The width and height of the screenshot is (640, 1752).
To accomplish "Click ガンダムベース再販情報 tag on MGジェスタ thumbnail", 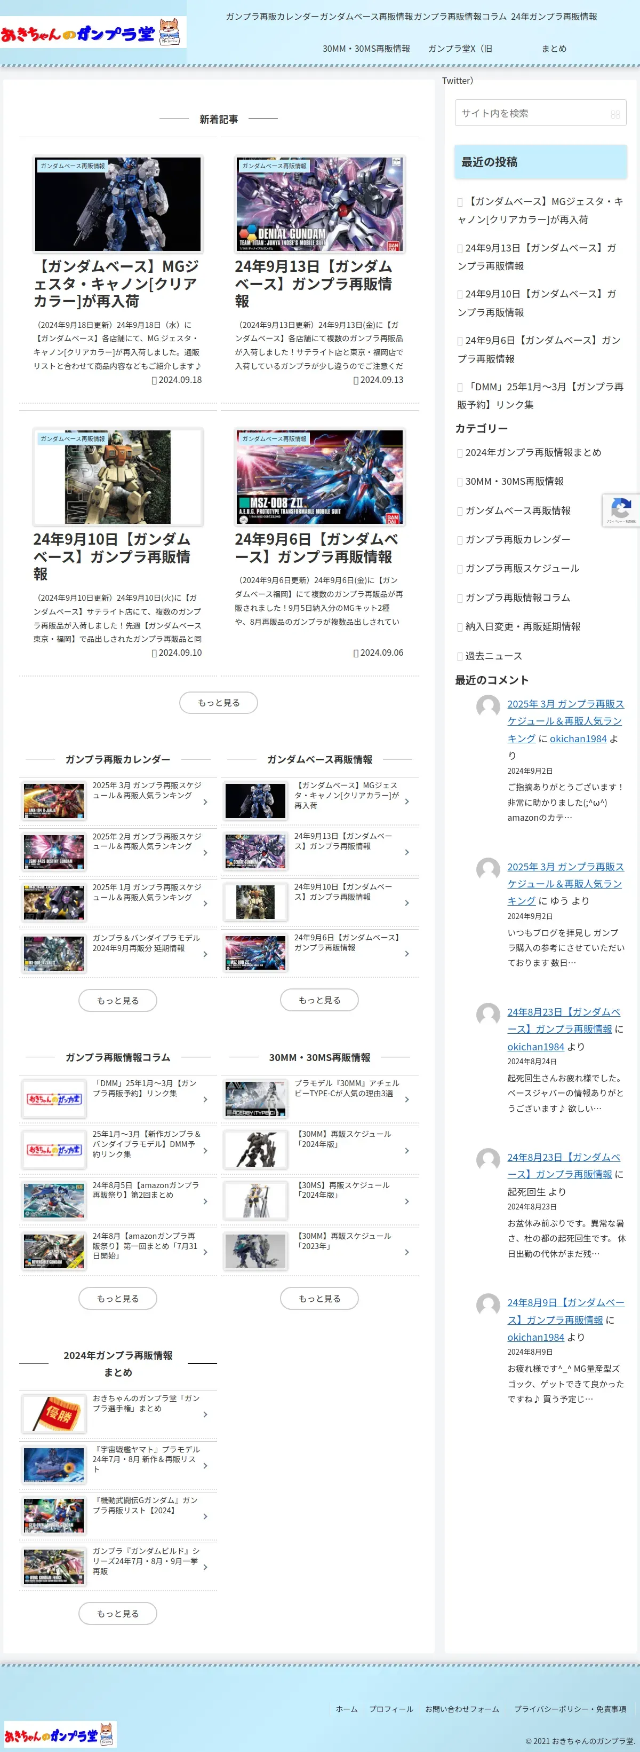I will 72,166.
